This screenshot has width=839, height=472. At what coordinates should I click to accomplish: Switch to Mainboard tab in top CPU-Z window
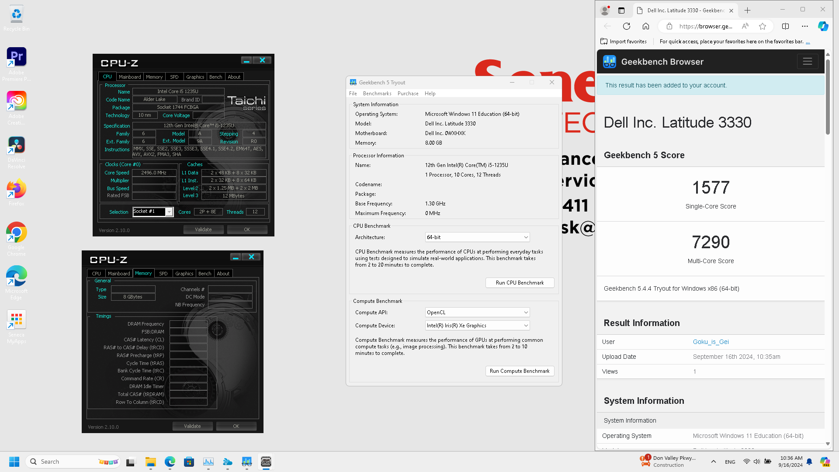[130, 77]
